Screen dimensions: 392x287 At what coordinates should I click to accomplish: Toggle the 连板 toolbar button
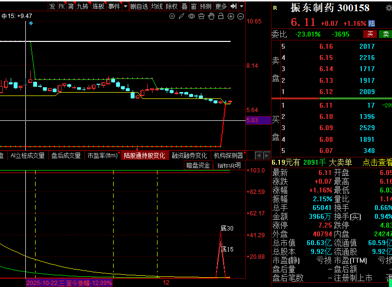98,6
